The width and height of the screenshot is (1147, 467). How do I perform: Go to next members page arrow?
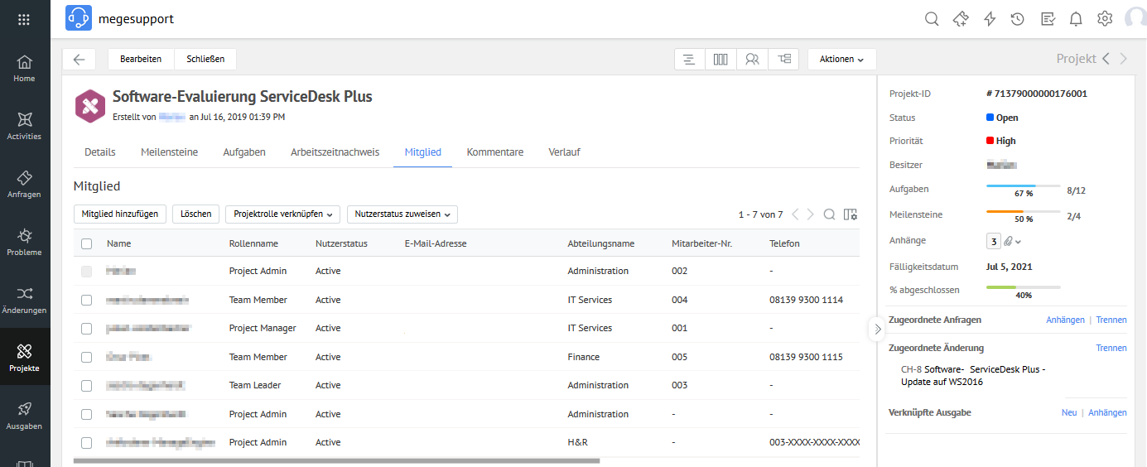click(811, 214)
